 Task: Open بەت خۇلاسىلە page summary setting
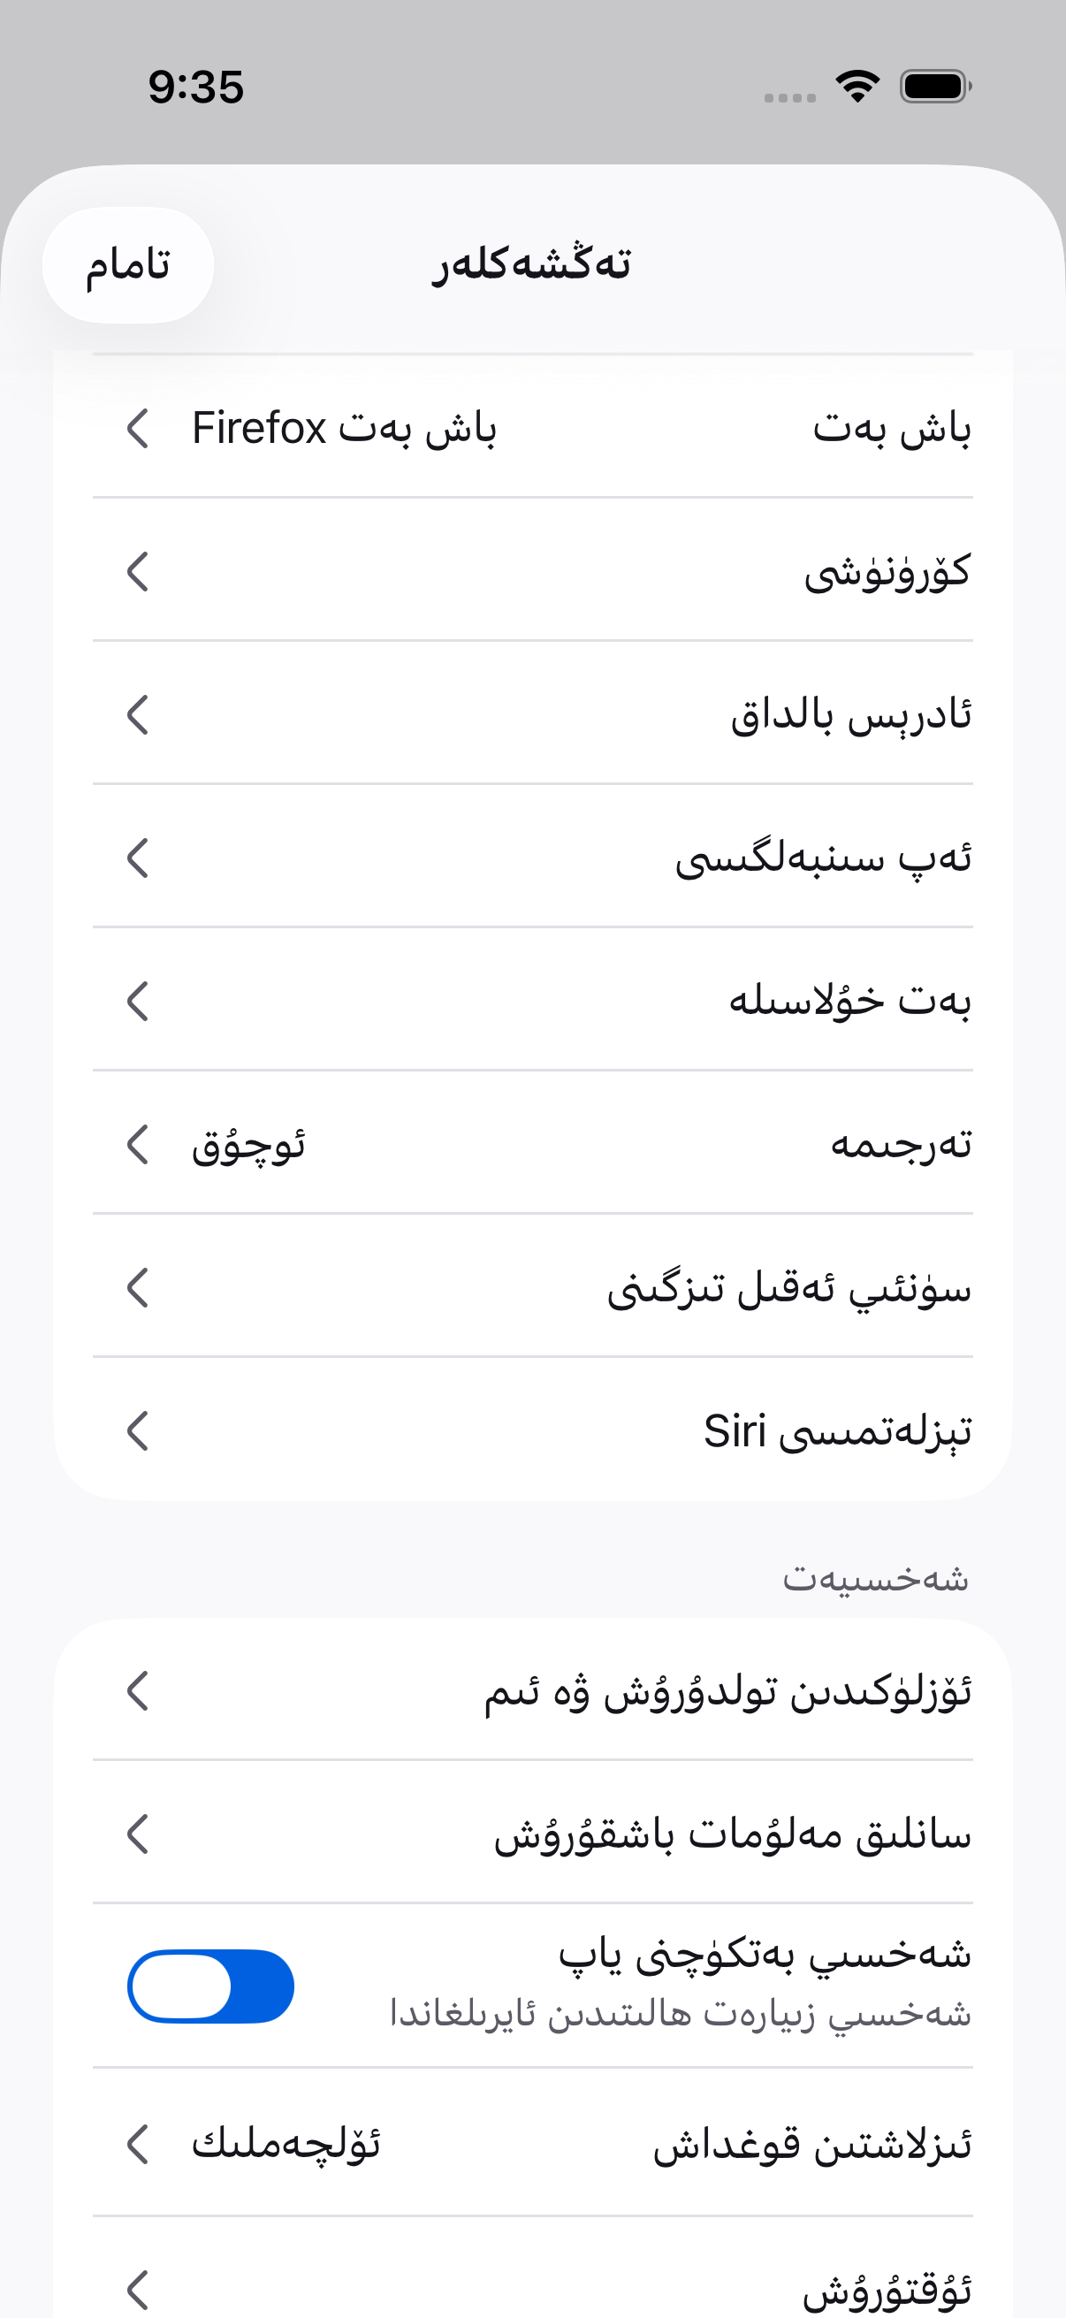point(532,1001)
